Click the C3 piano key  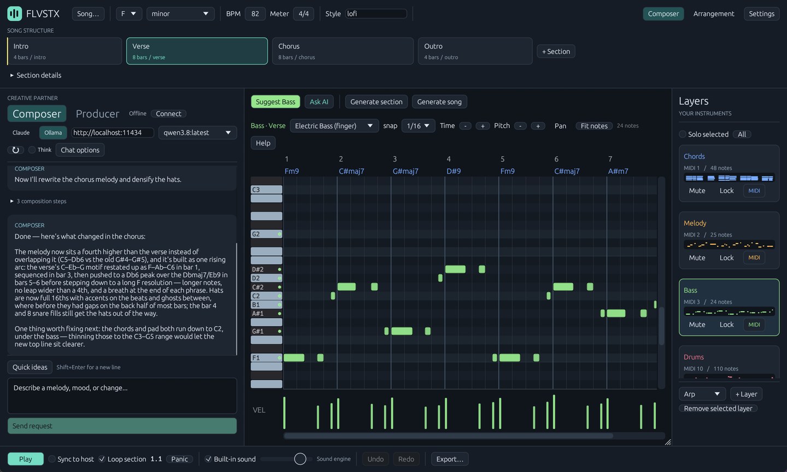click(x=267, y=190)
